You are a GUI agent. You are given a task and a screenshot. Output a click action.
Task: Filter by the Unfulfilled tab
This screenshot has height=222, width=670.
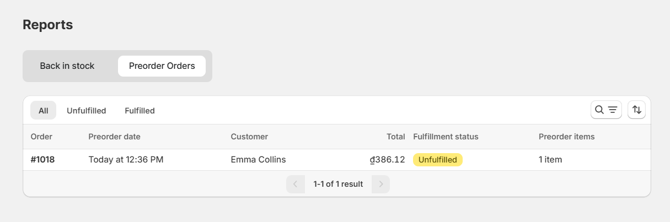(86, 110)
